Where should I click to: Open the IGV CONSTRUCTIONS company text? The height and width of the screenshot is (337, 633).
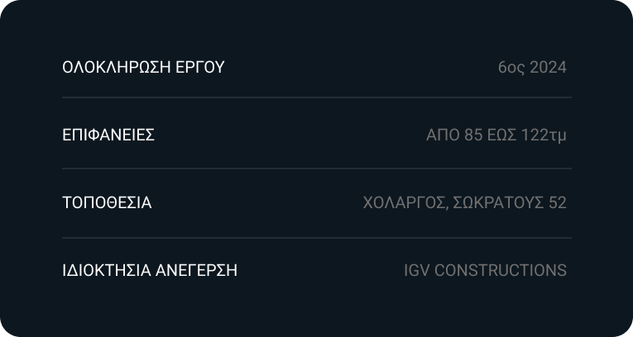(485, 271)
